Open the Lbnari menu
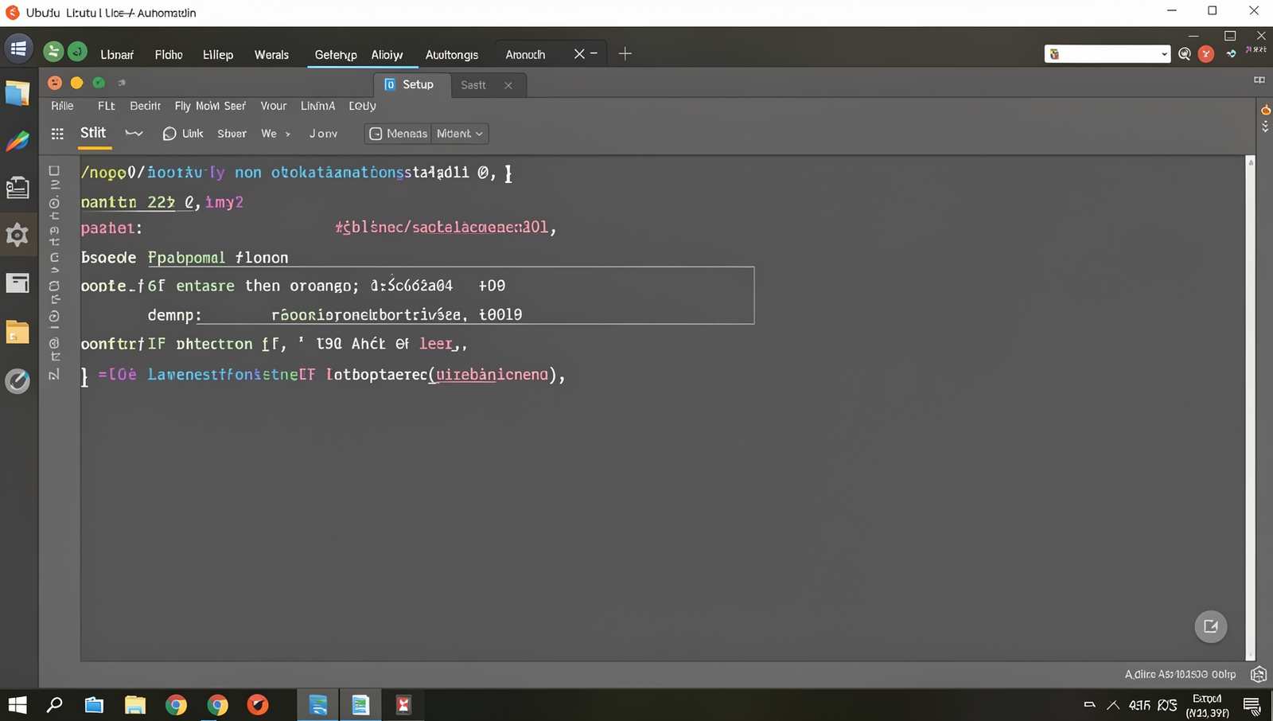 [x=117, y=55]
